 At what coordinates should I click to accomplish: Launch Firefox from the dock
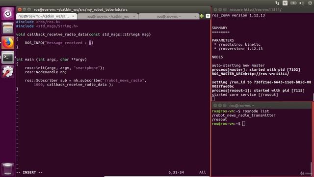(x=8, y=43)
